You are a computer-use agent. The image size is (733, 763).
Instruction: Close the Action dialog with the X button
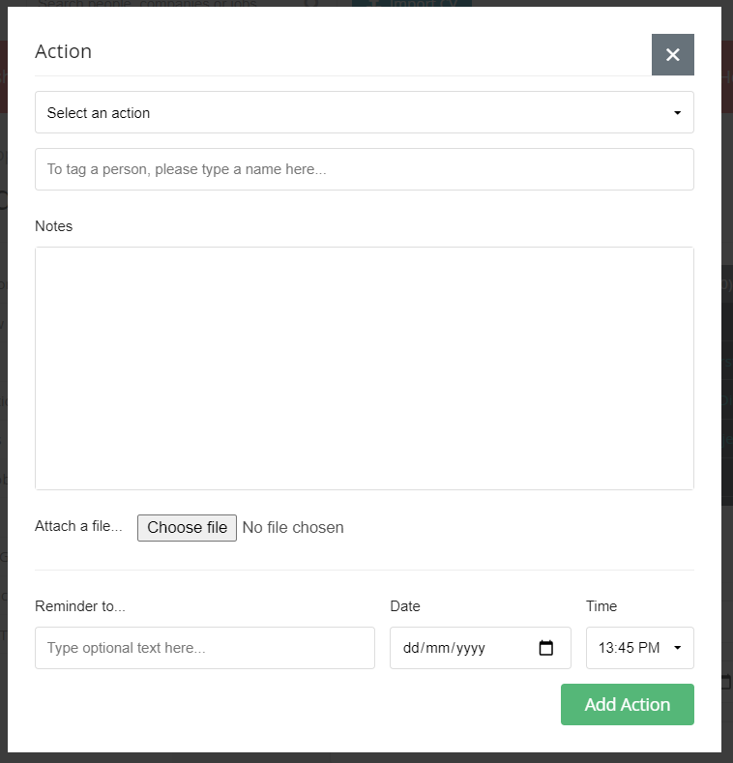673,54
